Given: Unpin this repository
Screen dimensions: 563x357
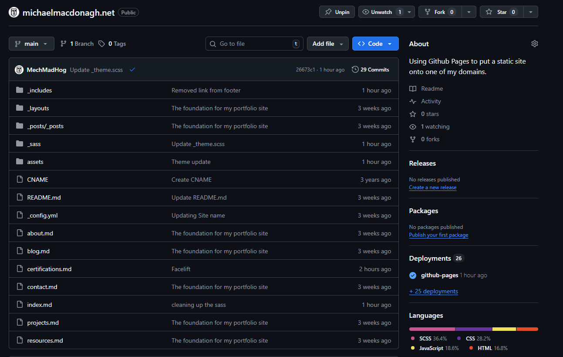Looking at the screenshot, I should 337,12.
